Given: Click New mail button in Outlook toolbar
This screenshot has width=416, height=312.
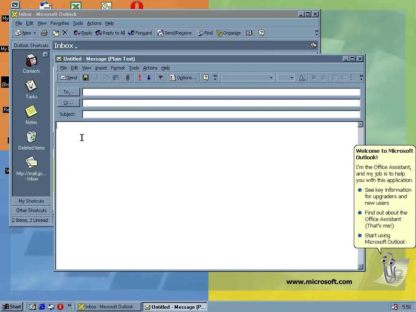Looking at the screenshot, I should [x=23, y=33].
